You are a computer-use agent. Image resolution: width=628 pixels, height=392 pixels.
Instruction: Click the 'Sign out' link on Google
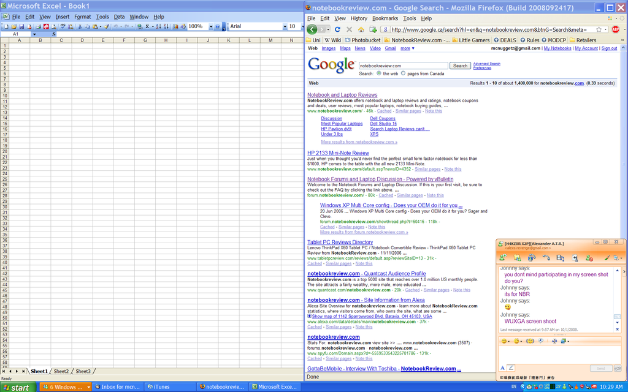tap(609, 48)
